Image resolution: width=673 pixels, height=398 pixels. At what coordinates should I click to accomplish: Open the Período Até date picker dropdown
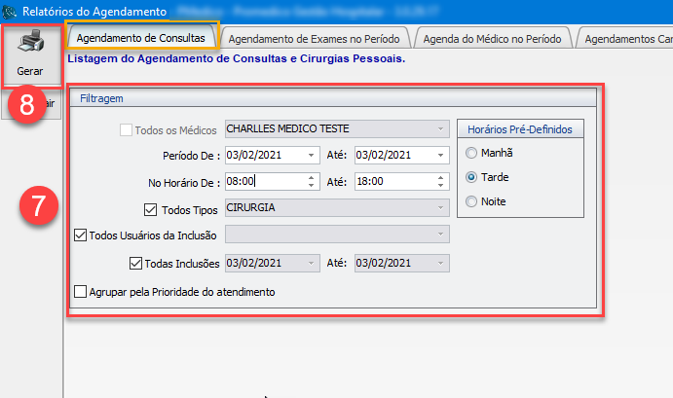point(440,155)
